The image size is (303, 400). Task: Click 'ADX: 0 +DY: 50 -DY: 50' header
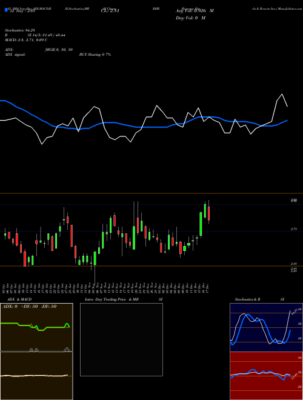[x=29, y=307]
